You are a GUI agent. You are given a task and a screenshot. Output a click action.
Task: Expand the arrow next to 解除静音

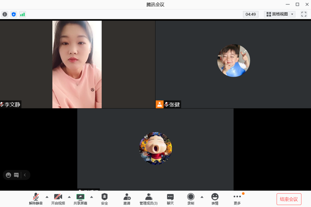[x=47, y=197]
